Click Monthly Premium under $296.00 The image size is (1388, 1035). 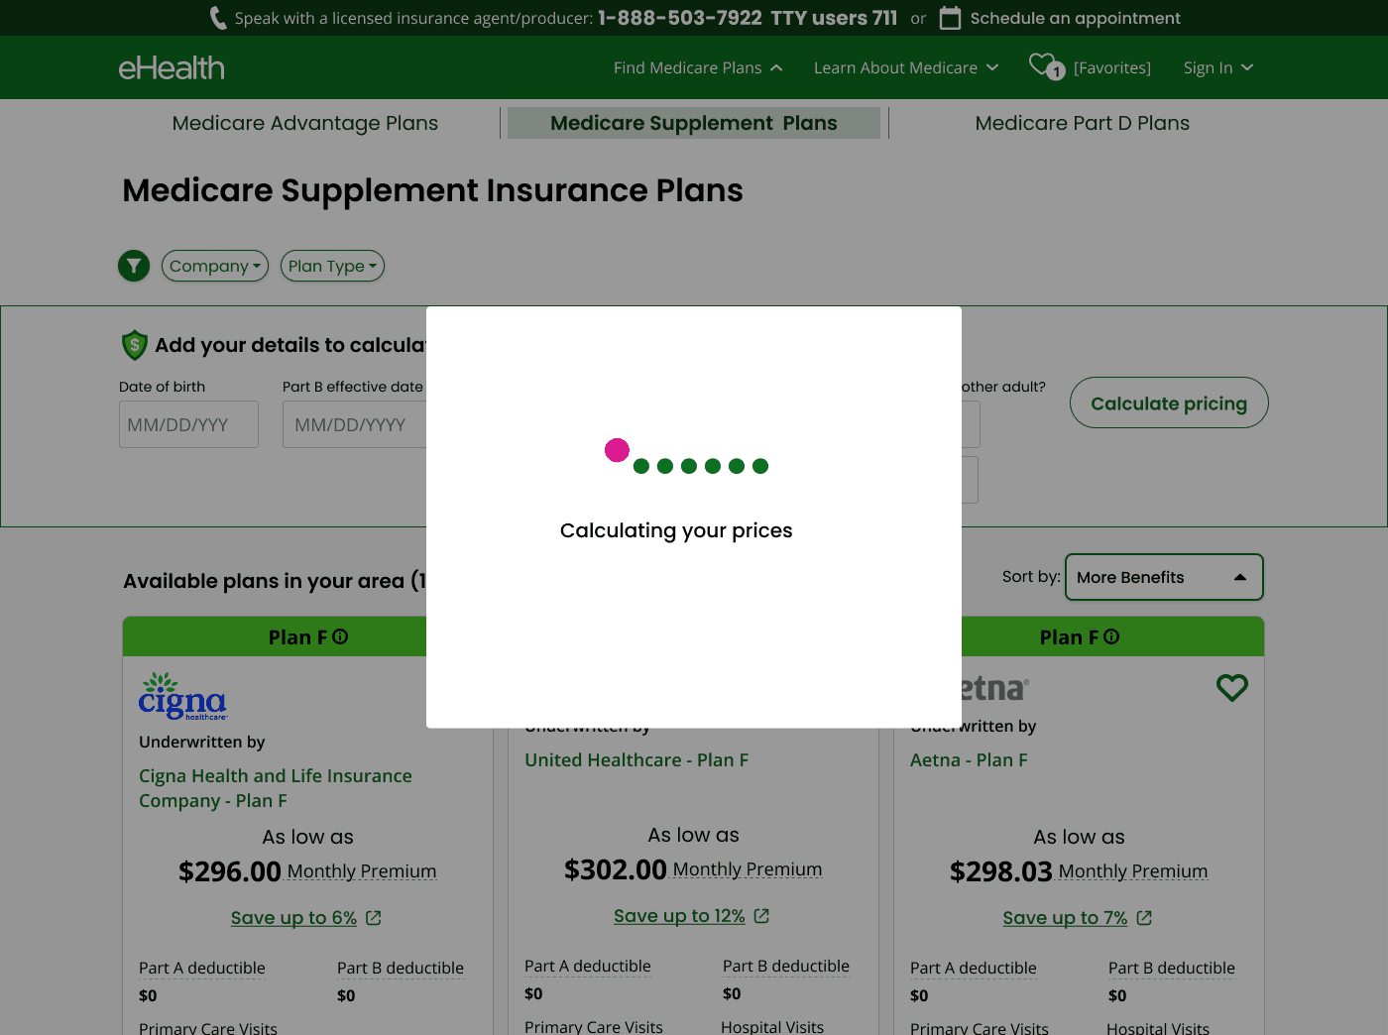tap(362, 871)
